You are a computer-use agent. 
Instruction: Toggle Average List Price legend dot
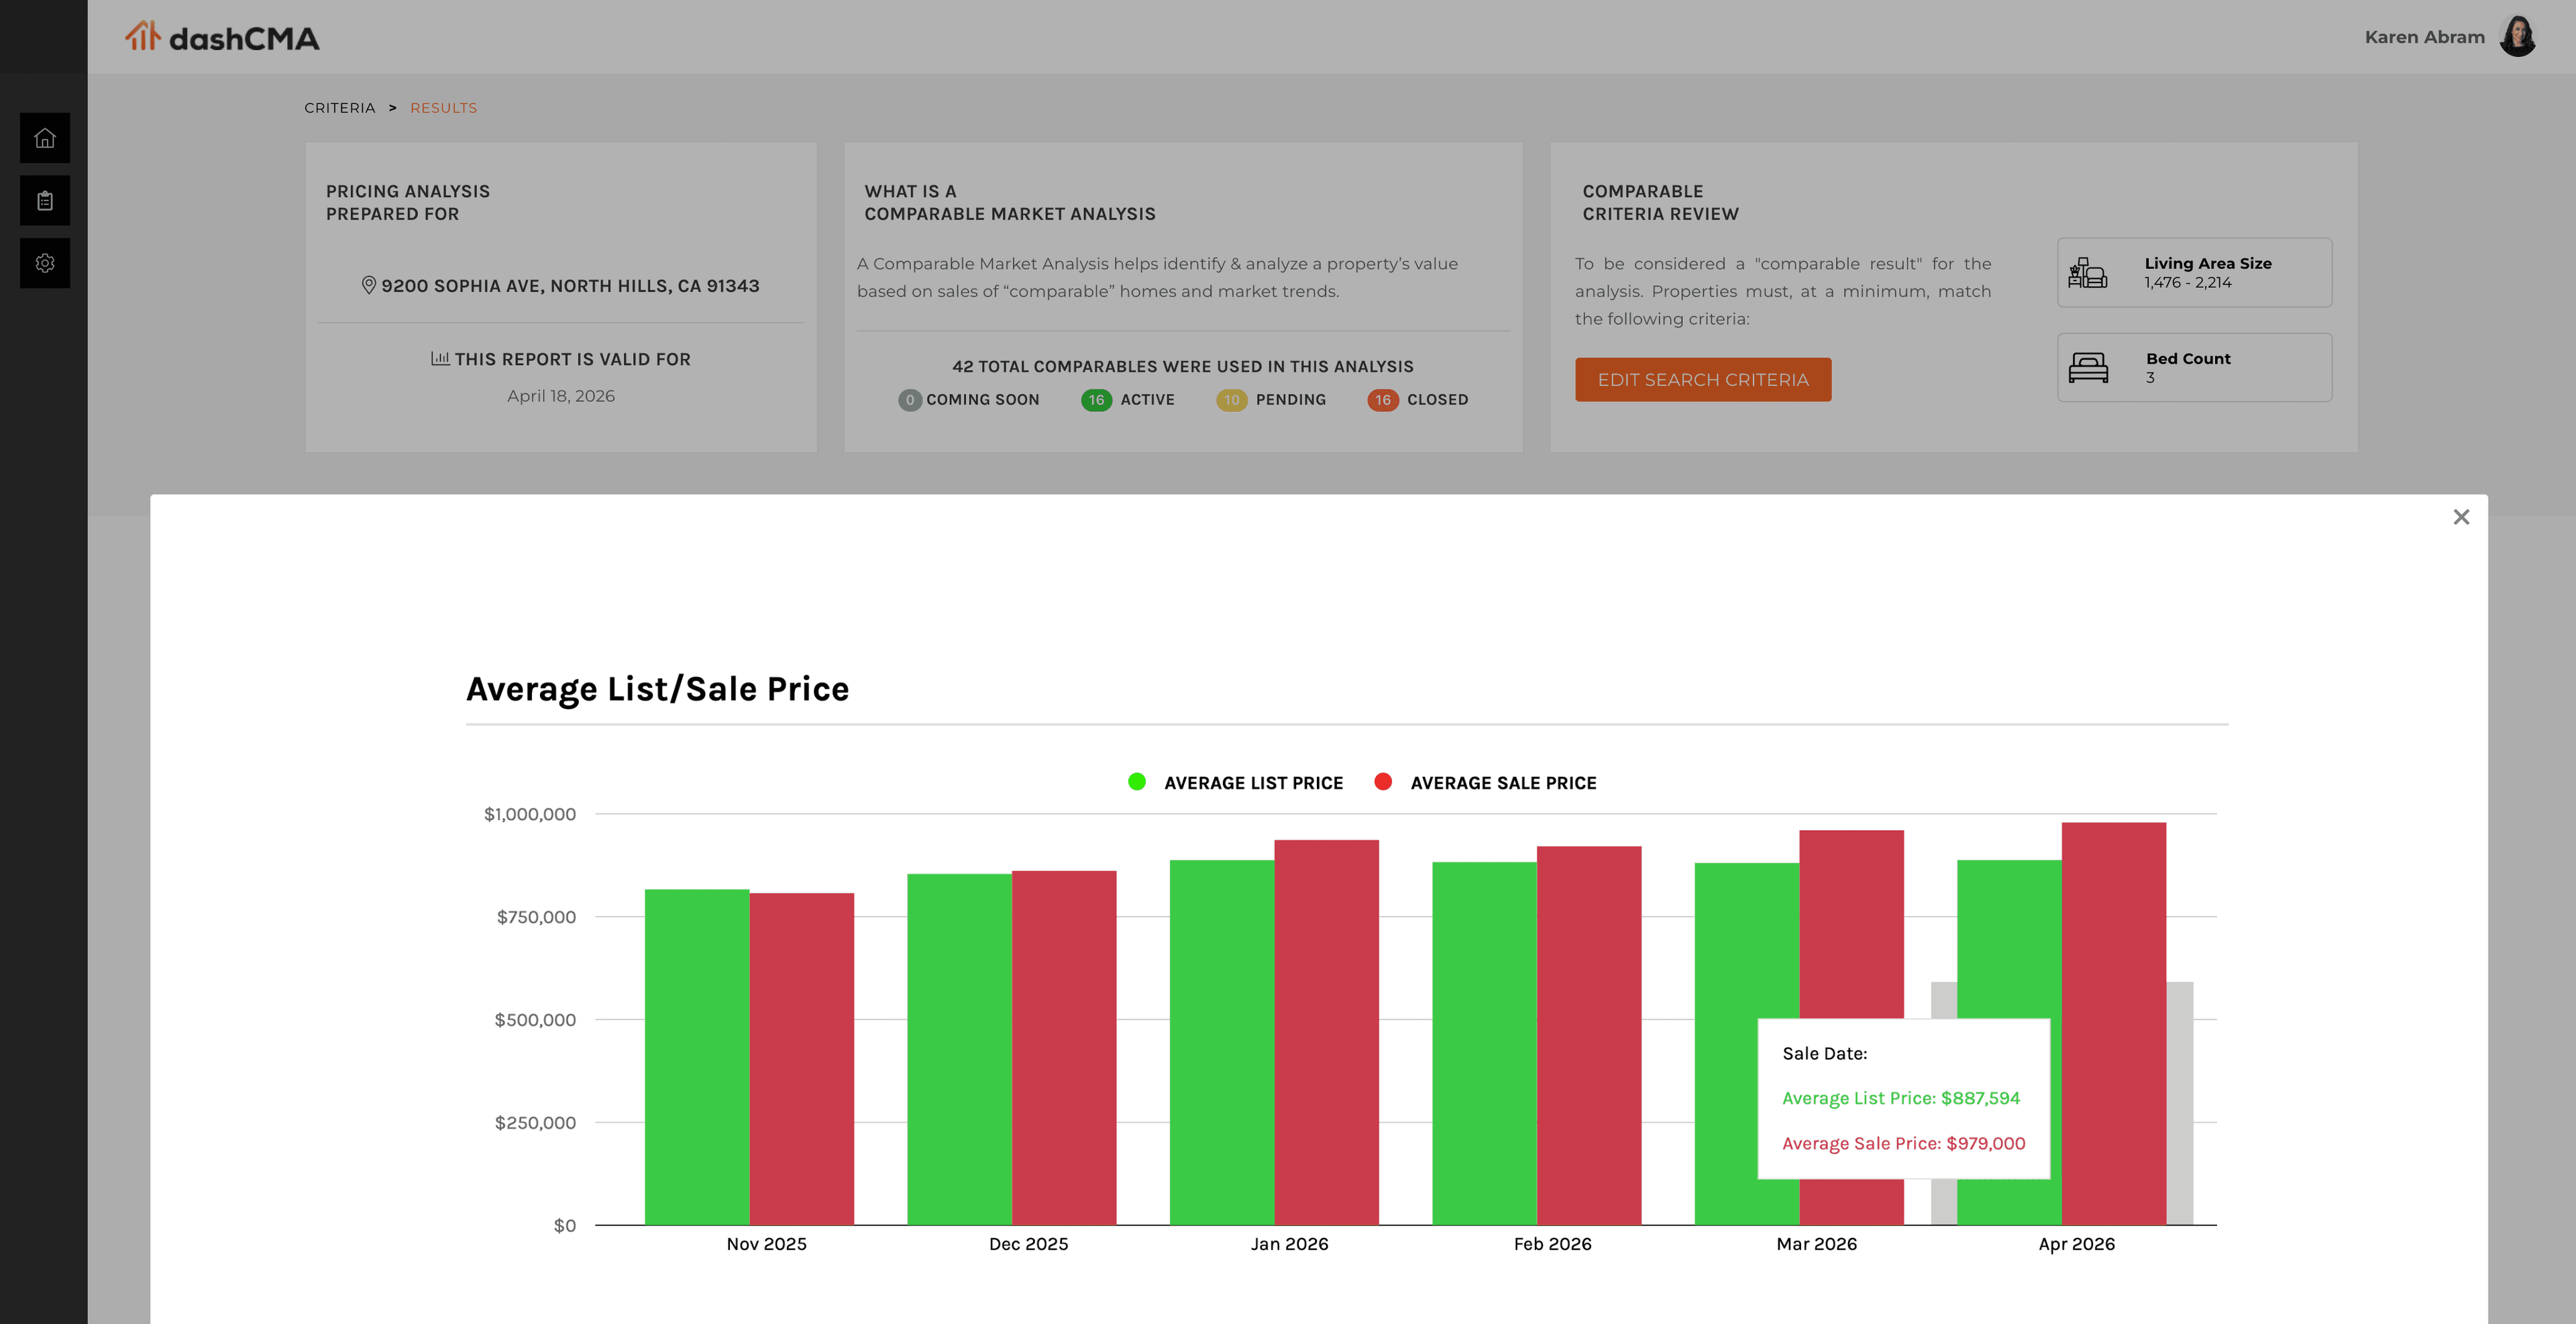pos(1137,782)
